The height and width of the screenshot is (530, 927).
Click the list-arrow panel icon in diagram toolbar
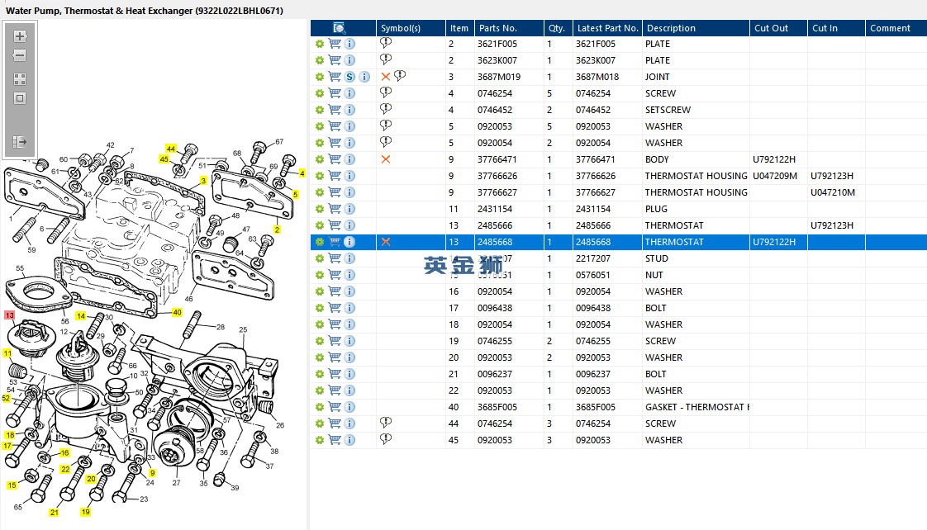point(20,142)
